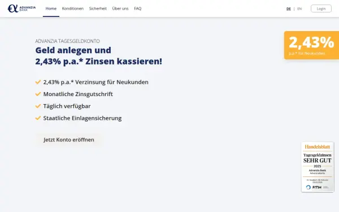Select '2,43% p.a.* Verzinsung für Neukunden' text
339x212 pixels.
click(96, 82)
